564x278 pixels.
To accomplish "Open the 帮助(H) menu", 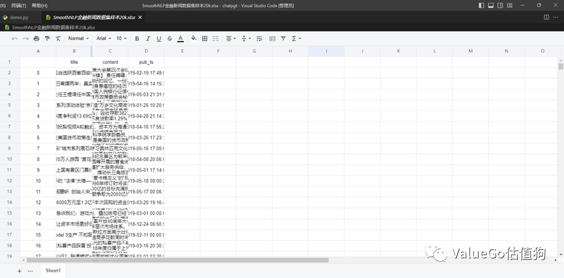I will (x=40, y=5).
